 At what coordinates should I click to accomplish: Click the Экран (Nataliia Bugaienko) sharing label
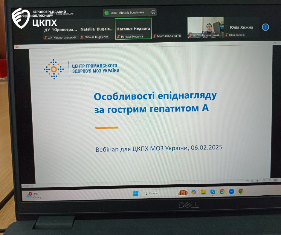click(x=127, y=13)
